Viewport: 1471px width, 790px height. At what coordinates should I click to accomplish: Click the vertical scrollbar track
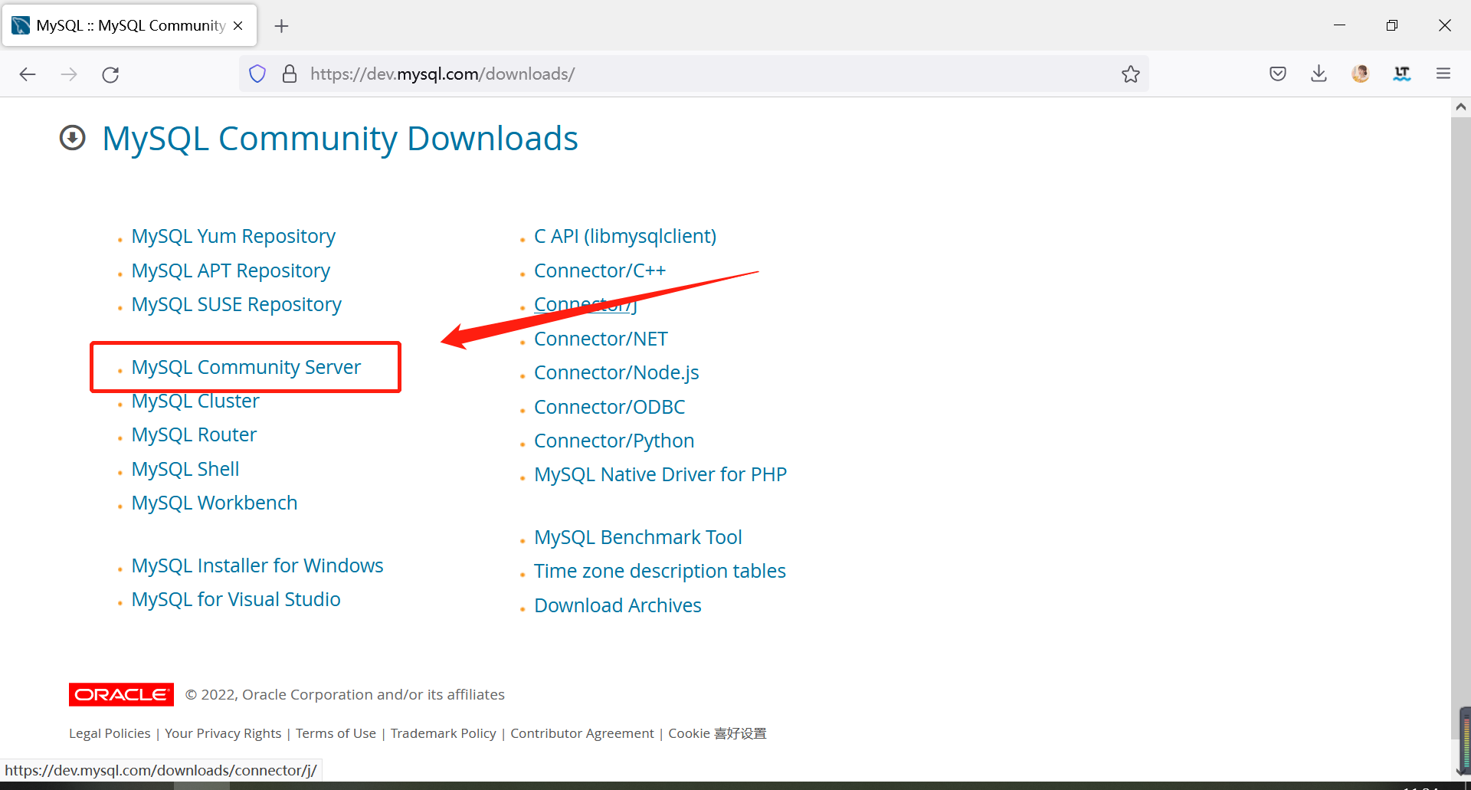click(1461, 429)
